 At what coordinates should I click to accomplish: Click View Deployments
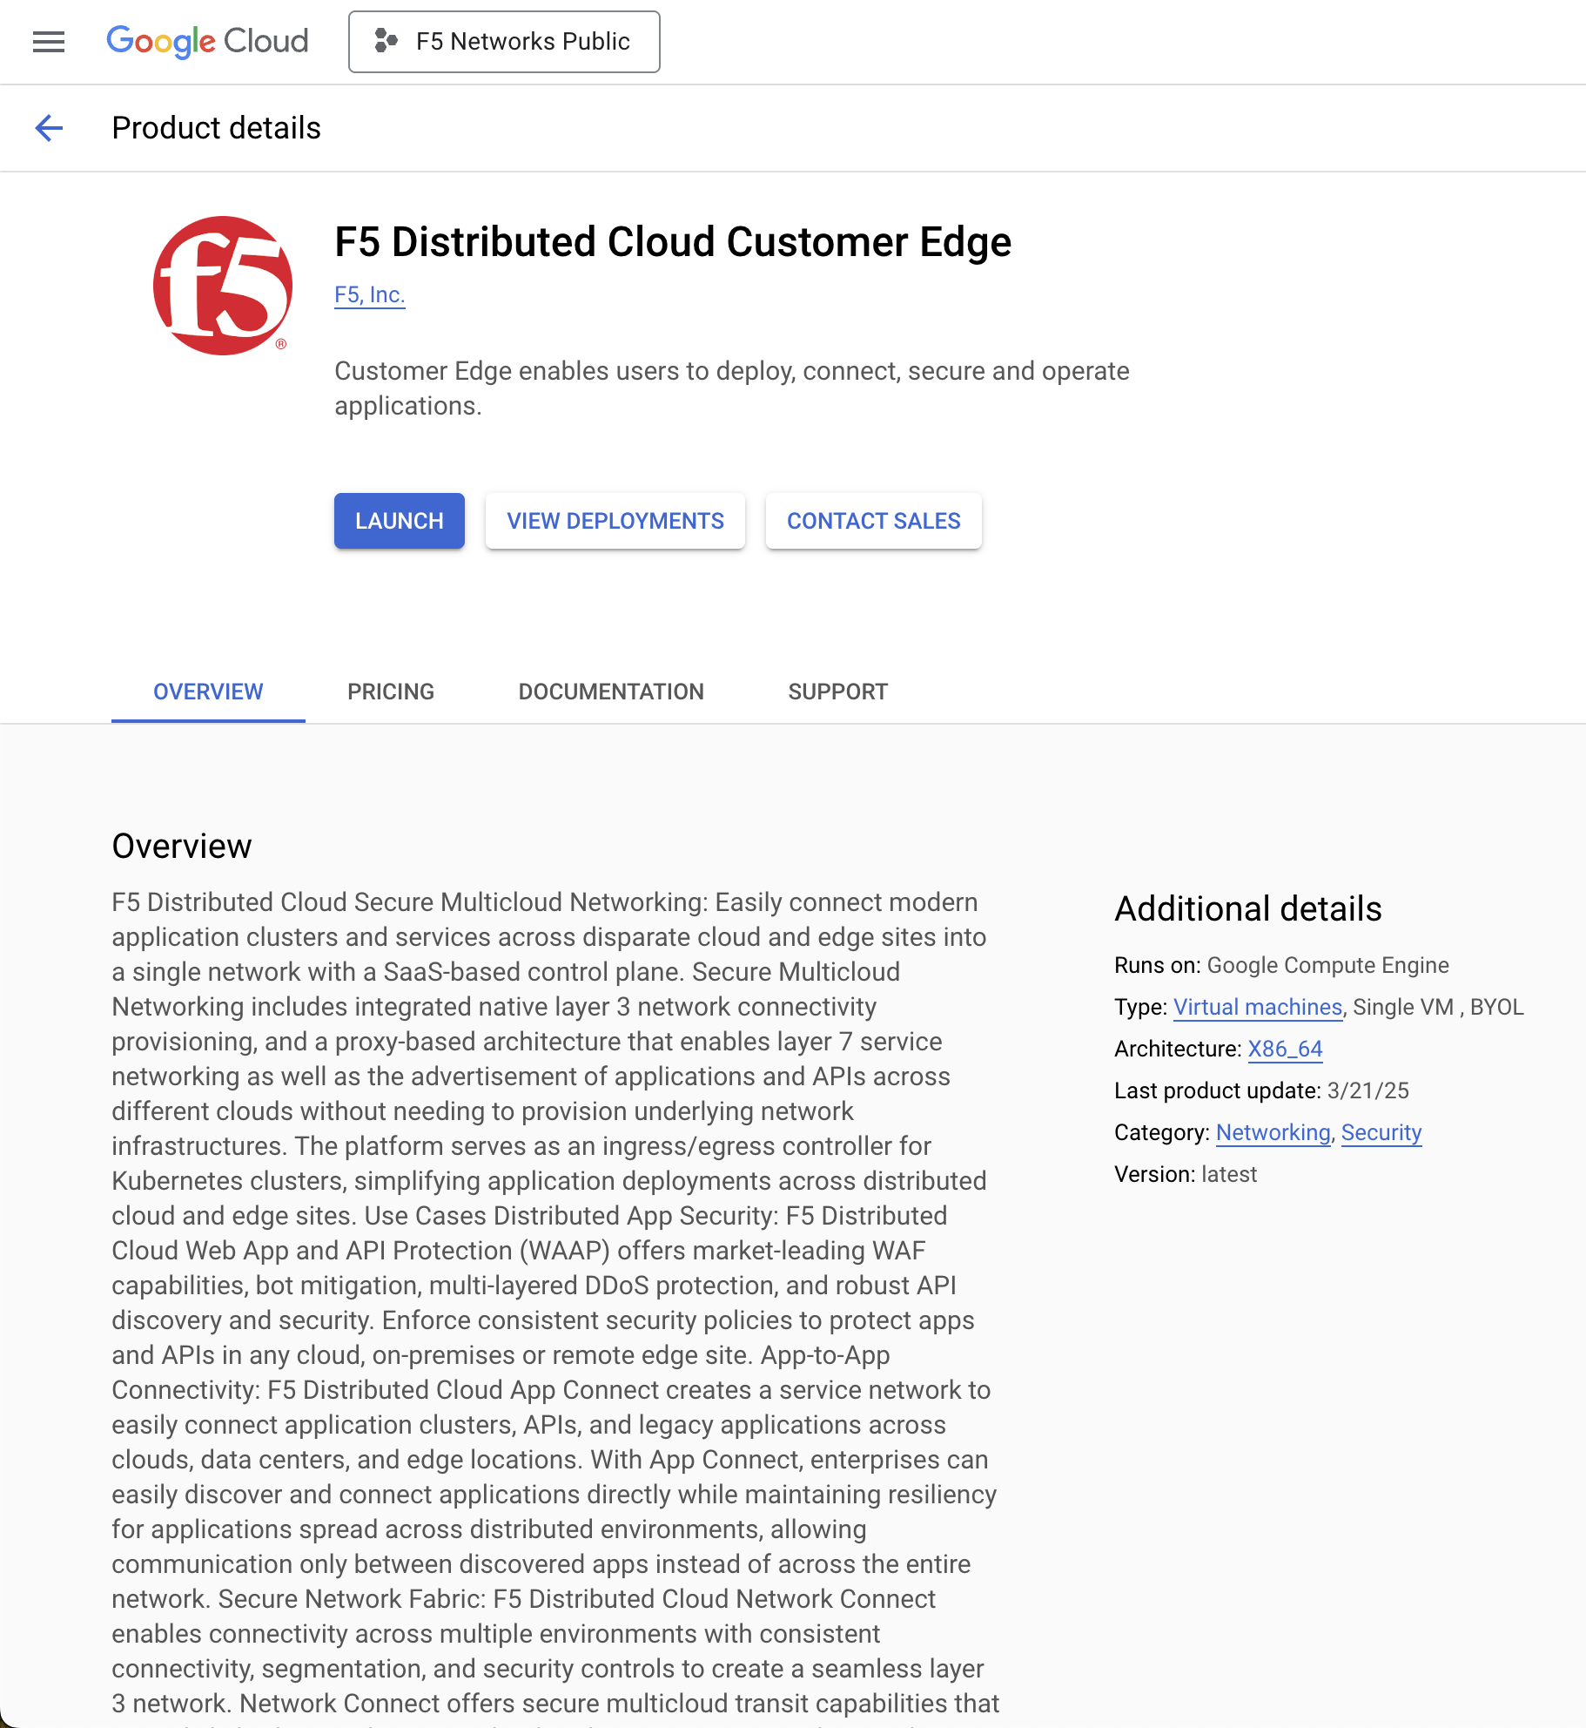(615, 521)
